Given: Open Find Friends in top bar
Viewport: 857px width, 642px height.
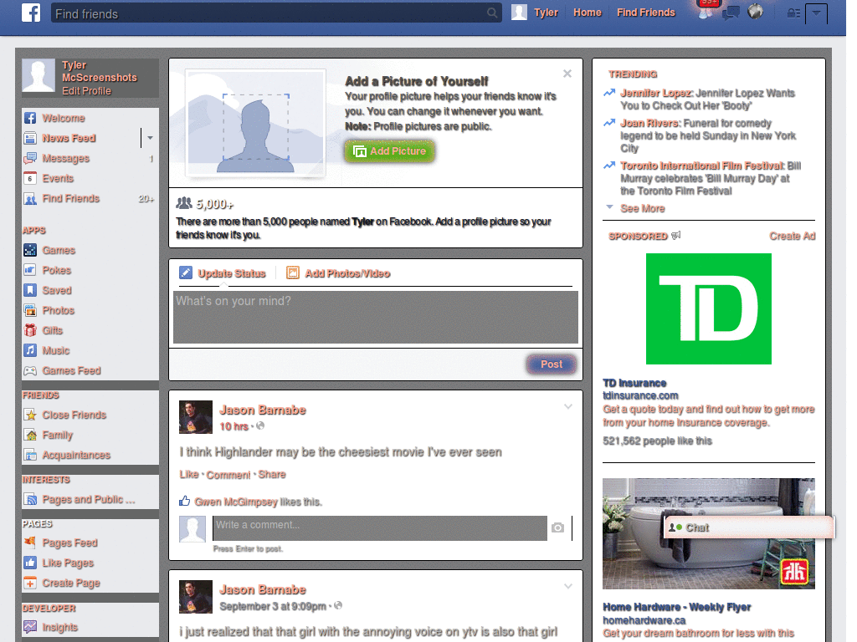Looking at the screenshot, I should tap(645, 13).
